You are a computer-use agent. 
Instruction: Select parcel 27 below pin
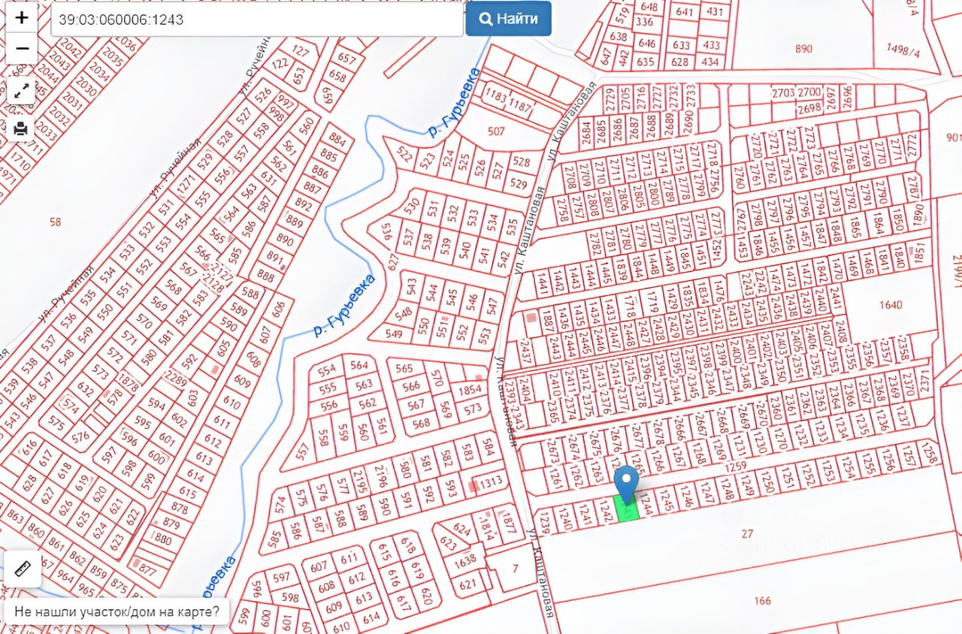(747, 534)
